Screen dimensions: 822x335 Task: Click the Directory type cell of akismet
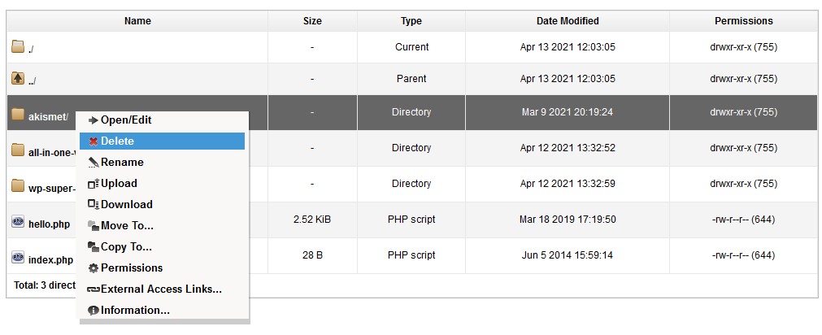(411, 112)
